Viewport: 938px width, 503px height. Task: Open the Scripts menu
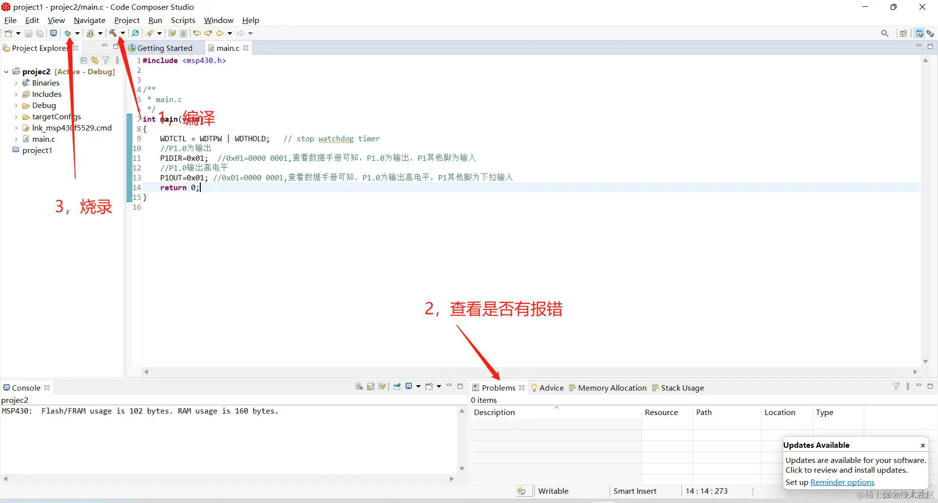click(x=183, y=21)
